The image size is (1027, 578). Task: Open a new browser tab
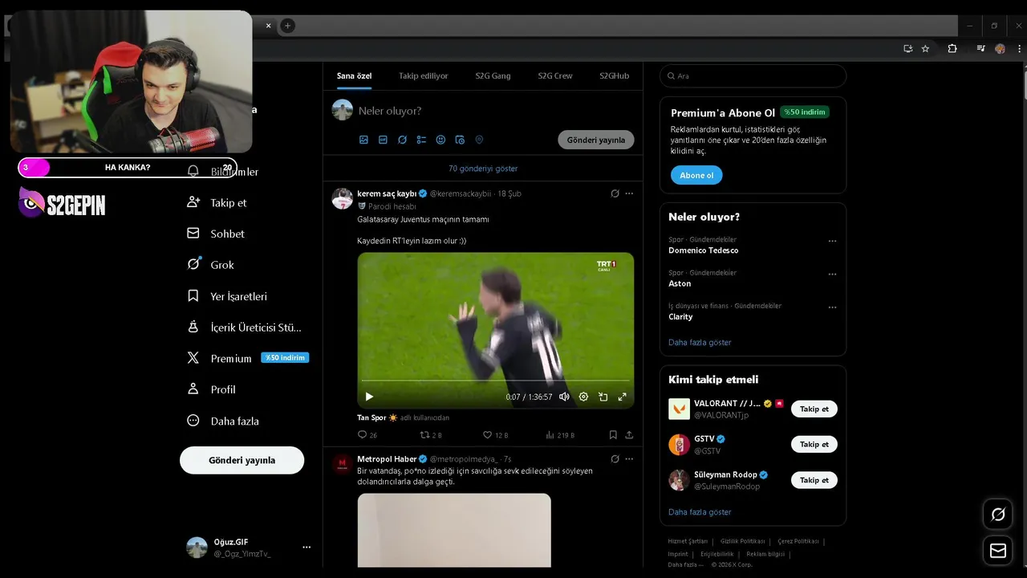click(287, 26)
